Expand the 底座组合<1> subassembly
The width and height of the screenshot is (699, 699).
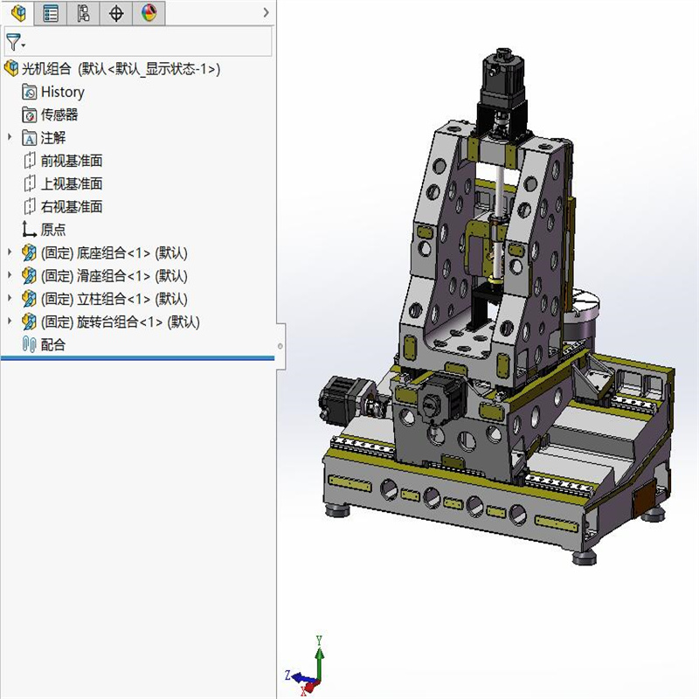coord(10,252)
